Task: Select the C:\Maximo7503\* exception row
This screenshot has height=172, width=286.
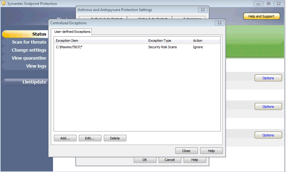Action: point(137,47)
